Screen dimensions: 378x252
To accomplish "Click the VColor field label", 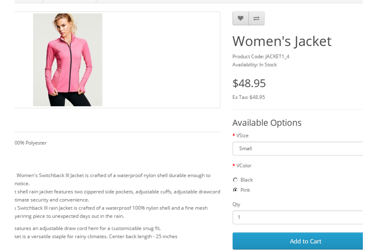I will [x=244, y=166].
